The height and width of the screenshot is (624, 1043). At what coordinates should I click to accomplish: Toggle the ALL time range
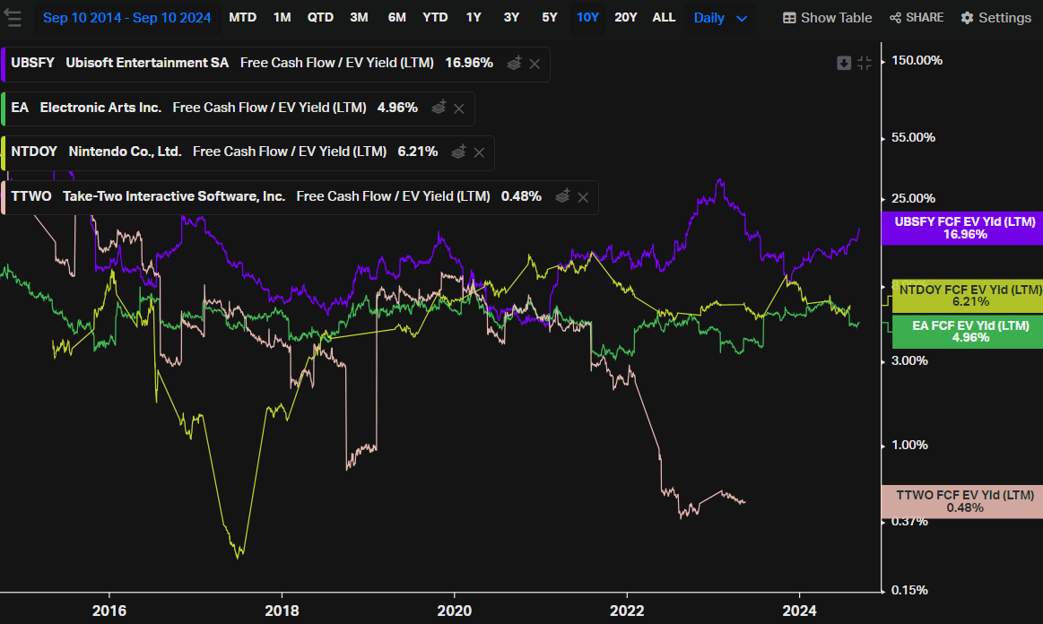(x=664, y=16)
